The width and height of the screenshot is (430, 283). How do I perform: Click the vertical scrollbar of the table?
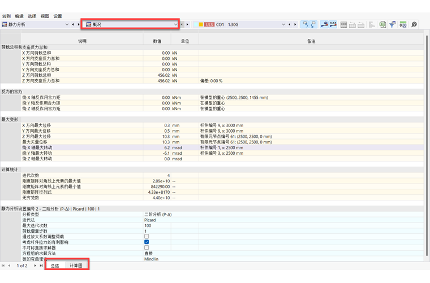pos(427,145)
